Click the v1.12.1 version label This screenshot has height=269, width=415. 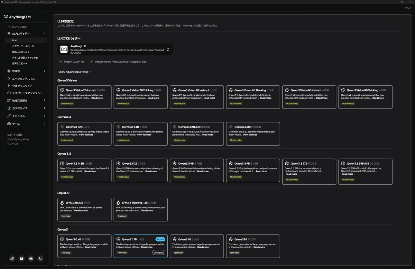pyautogui.click(x=407, y=8)
